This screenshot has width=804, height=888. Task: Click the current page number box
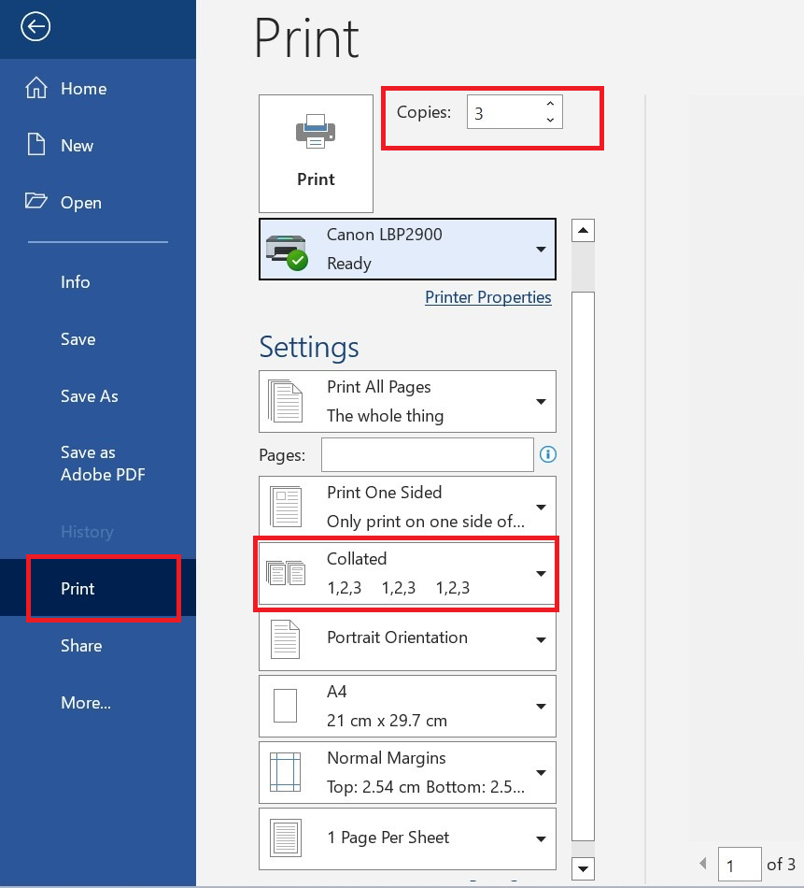740,865
